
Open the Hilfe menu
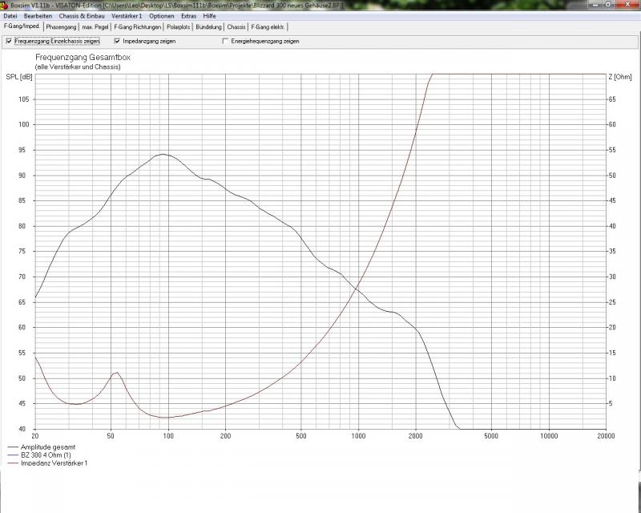coord(209,16)
